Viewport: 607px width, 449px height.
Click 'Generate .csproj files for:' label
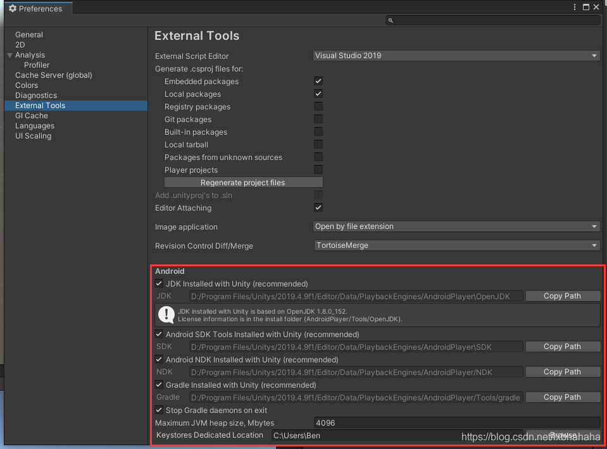point(199,69)
